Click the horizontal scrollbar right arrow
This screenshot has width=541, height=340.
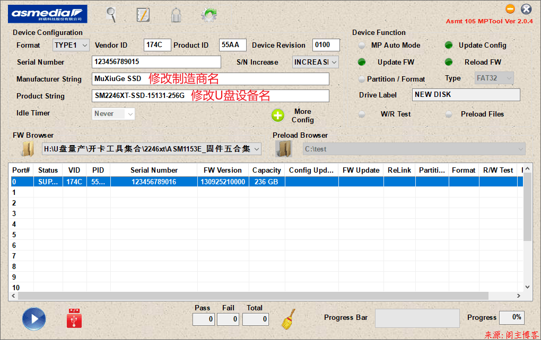pyautogui.click(x=519, y=296)
